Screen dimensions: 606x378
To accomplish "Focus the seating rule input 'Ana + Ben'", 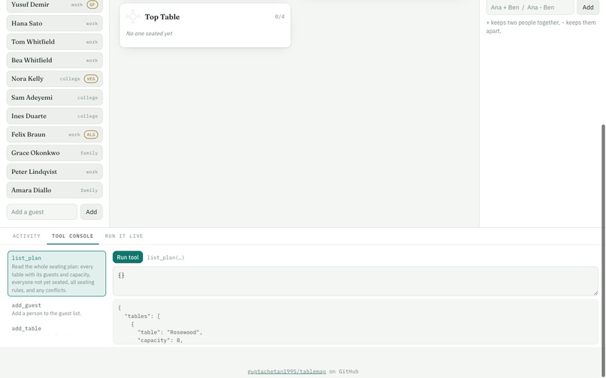I will pos(530,7).
